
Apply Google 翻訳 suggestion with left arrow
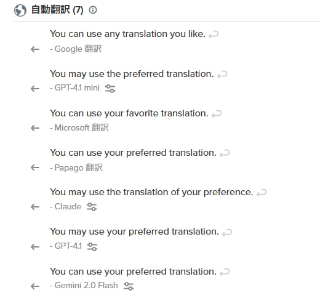click(x=35, y=49)
